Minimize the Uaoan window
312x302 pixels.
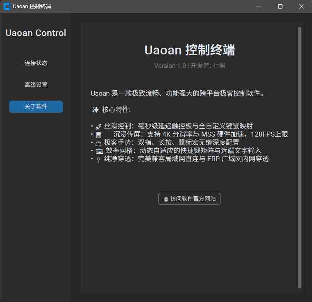click(259, 6)
